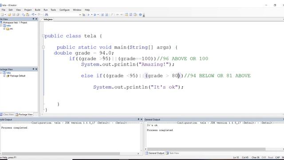This screenshot has width=284, height=160.
Task: Click the Find binoculars icon
Action: tap(47, 15)
